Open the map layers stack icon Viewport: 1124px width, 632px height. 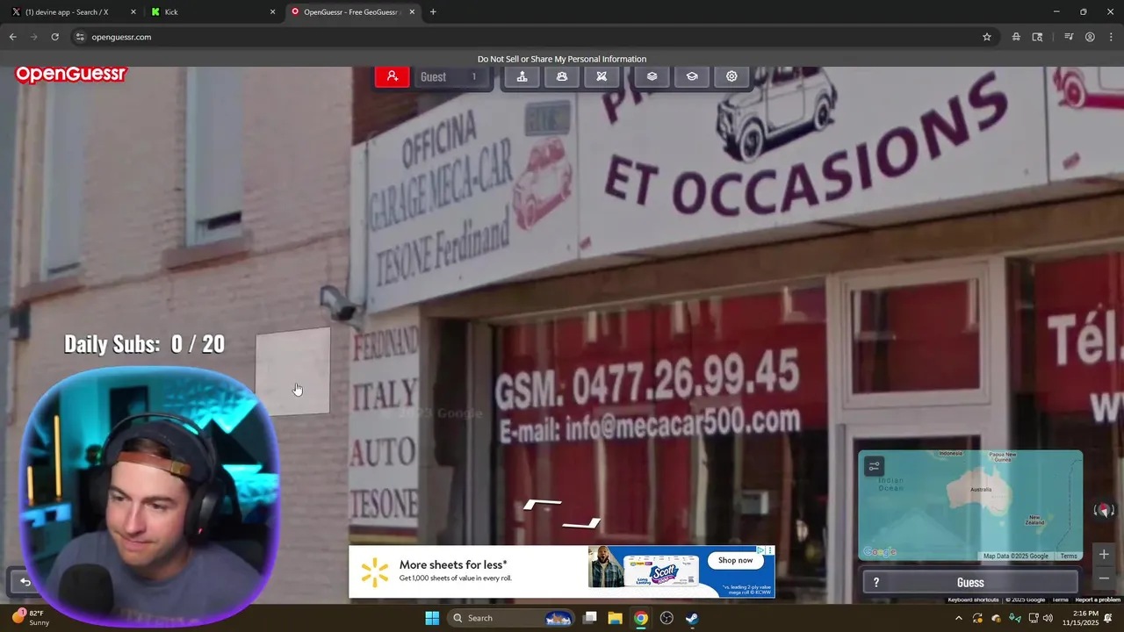click(652, 76)
